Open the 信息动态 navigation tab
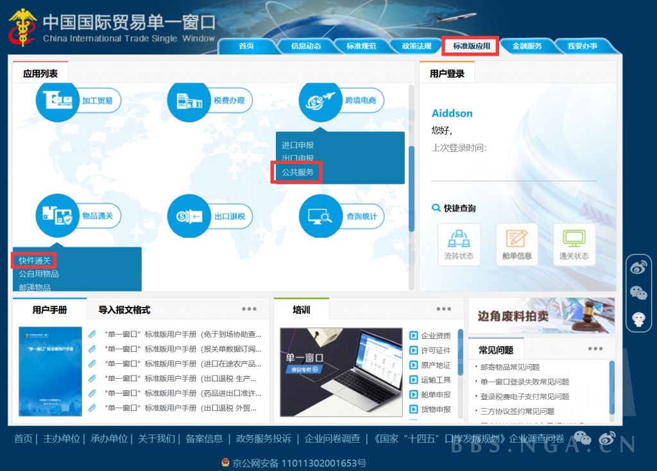The height and width of the screenshot is (471, 657). 306,46
